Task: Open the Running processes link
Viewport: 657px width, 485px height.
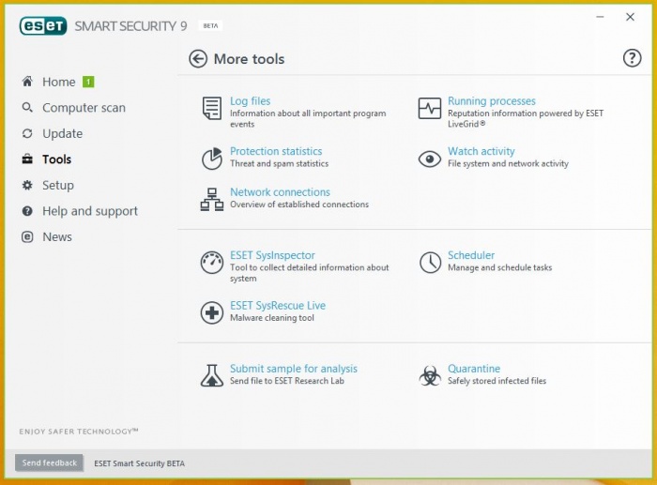Action: click(x=492, y=101)
